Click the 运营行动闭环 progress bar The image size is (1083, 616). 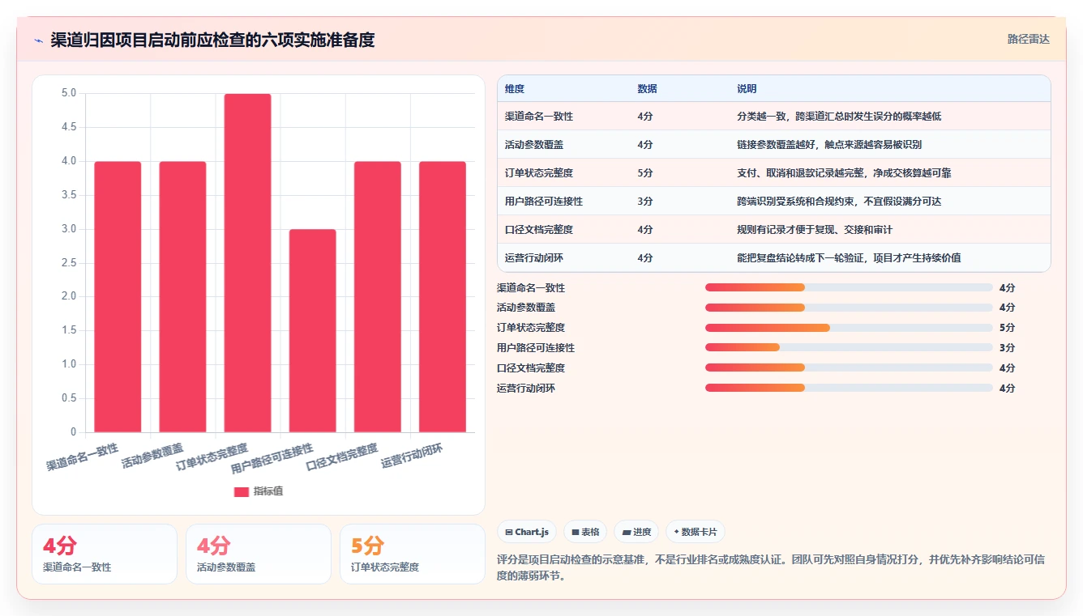coord(849,388)
